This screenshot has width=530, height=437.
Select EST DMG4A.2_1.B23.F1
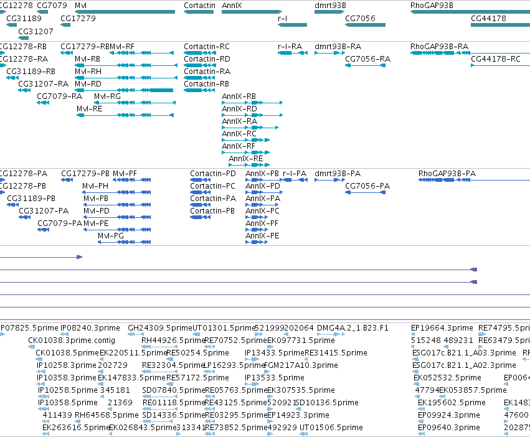point(353,328)
